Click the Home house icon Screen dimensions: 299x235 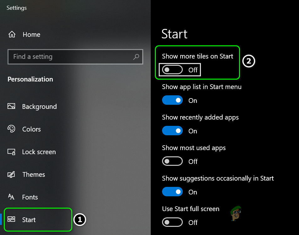[x=12, y=34]
